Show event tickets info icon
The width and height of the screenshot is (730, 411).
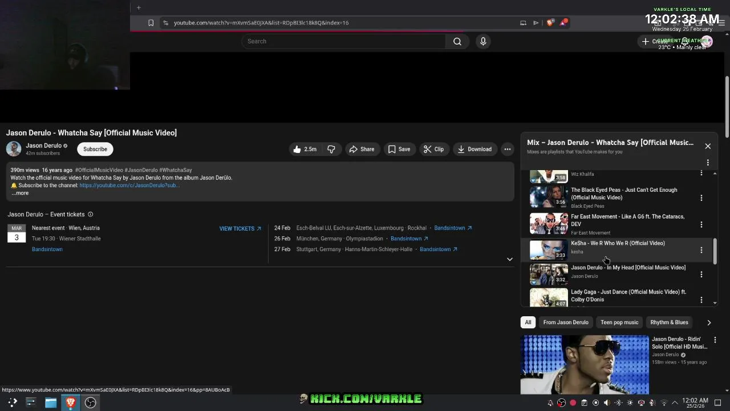pos(90,215)
